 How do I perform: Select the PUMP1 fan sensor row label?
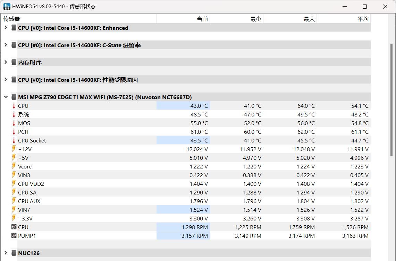(x=27, y=236)
